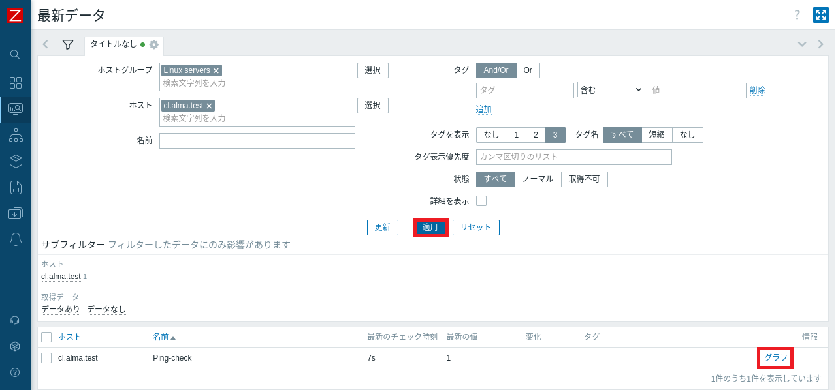Click the 名前 name input field
This screenshot has height=390, width=836.
click(257, 141)
